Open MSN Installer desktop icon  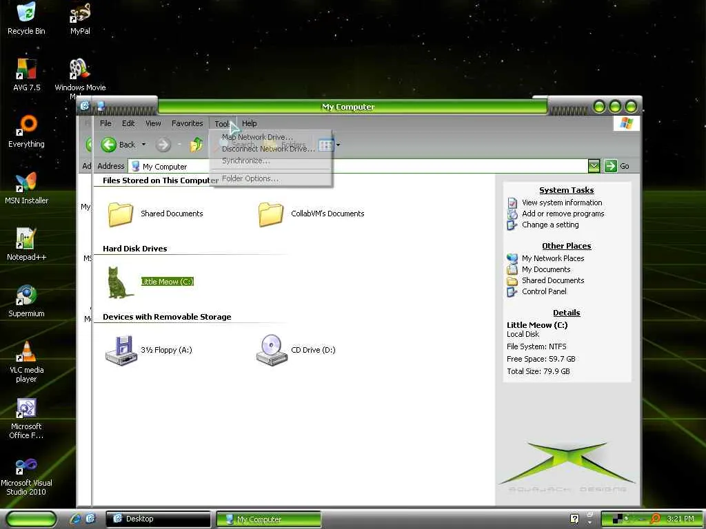pos(27,188)
